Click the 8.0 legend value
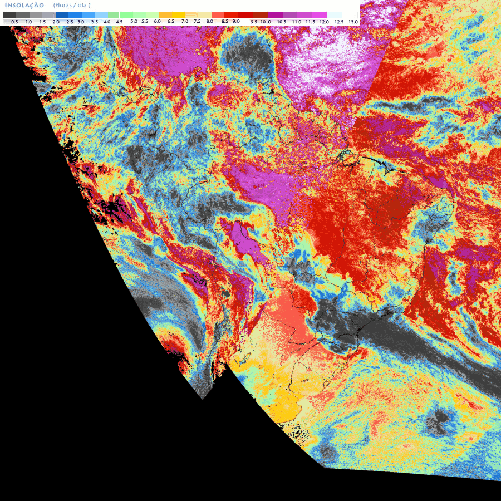 210,21
